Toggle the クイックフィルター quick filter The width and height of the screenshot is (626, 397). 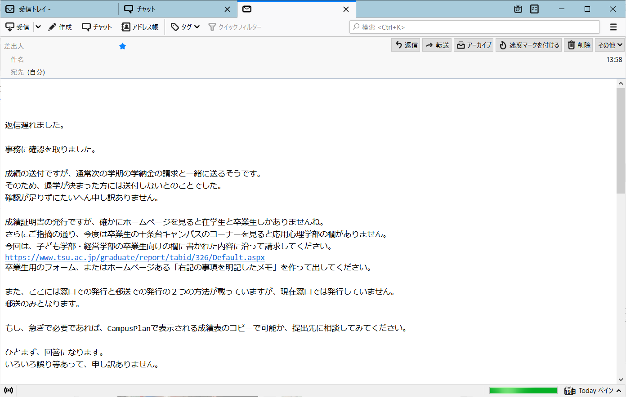pyautogui.click(x=235, y=27)
